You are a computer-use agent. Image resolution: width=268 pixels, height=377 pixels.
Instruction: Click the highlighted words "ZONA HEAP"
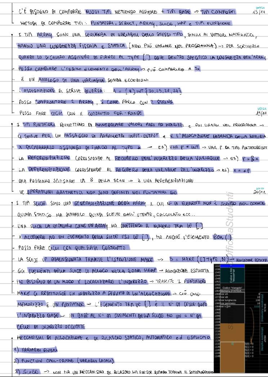point(143,271)
